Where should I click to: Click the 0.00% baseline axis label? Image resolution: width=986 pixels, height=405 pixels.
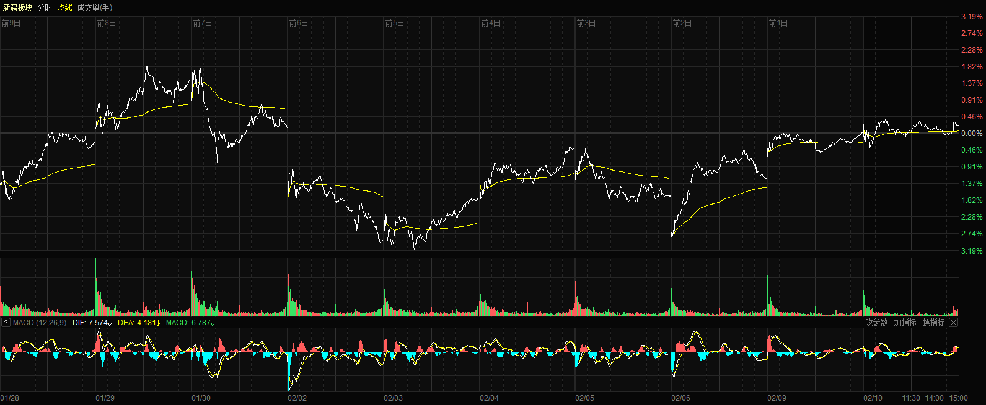pyautogui.click(x=972, y=134)
